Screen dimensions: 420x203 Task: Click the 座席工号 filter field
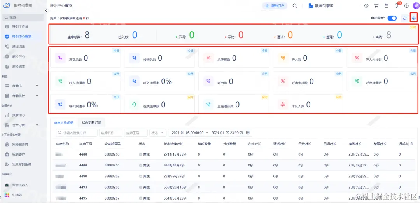[x=136, y=133]
